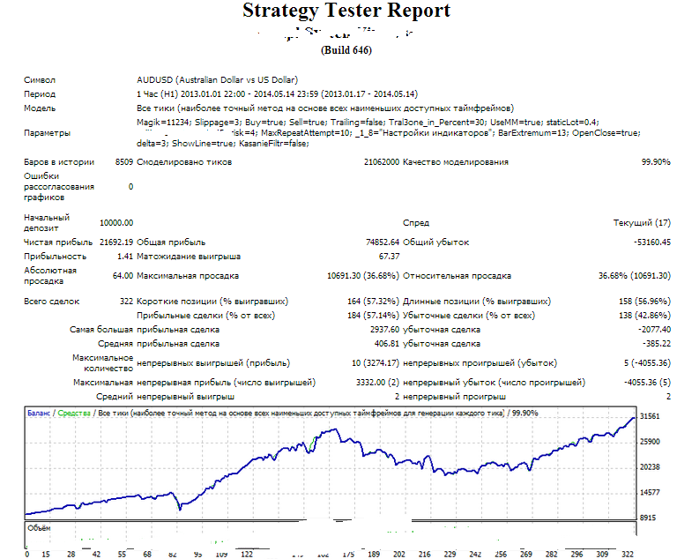This screenshot has width=677, height=559.
Task: Click the largest loss trade value -2077.40
Action: [655, 330]
